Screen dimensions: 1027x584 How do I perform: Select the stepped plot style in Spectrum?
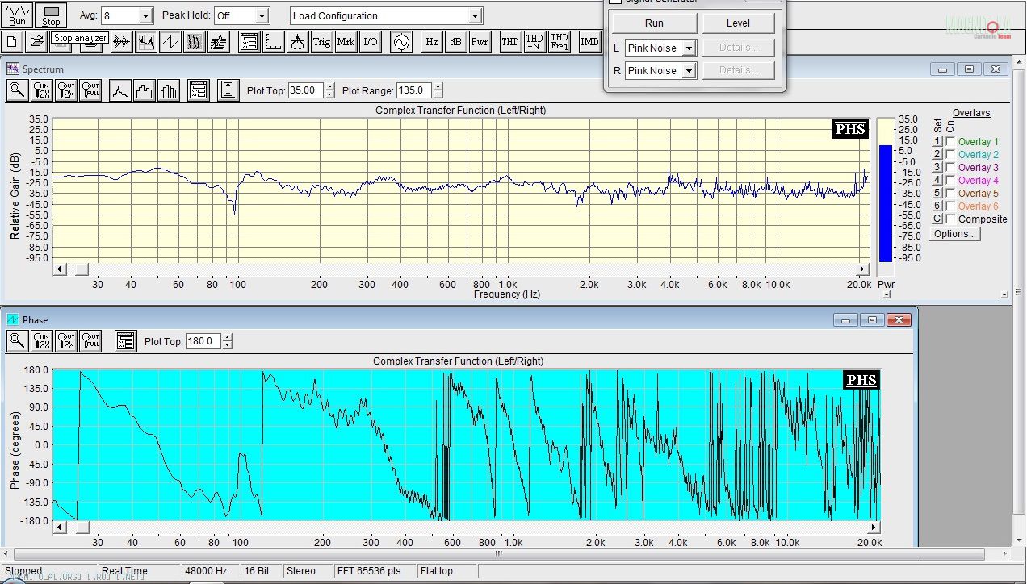pos(144,90)
